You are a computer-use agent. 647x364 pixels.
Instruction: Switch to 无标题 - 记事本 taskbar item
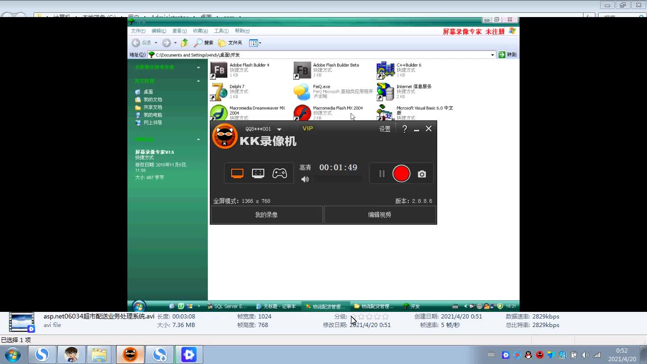click(276, 306)
